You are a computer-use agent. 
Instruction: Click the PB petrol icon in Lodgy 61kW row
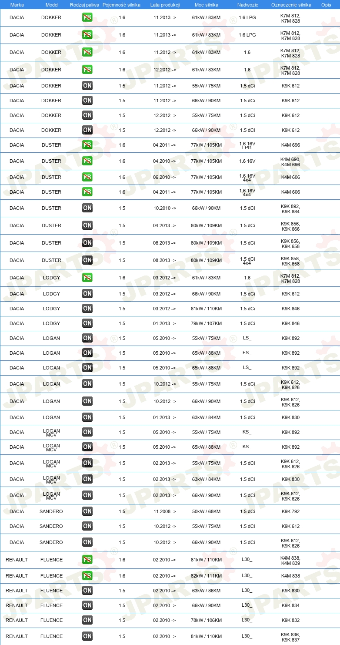click(87, 278)
